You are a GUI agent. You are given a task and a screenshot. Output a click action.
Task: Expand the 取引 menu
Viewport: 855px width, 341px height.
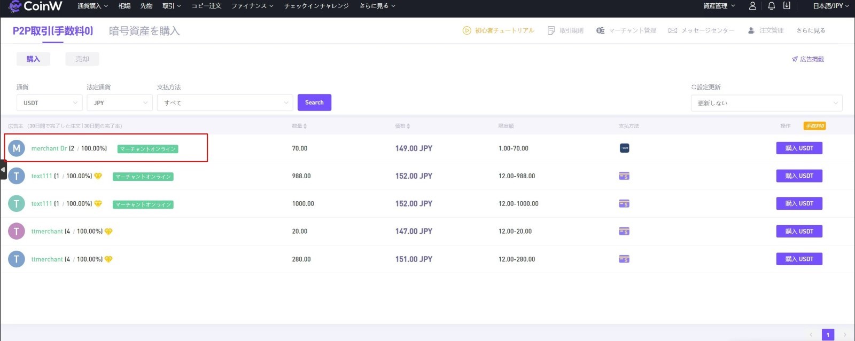(x=172, y=6)
